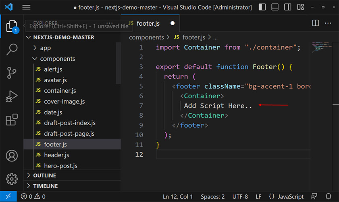
Task: Change encoding via UTF-8 item
Action: point(240,196)
